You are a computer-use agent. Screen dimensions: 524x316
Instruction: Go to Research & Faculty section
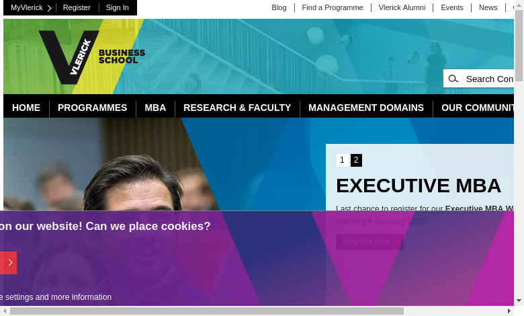point(237,108)
